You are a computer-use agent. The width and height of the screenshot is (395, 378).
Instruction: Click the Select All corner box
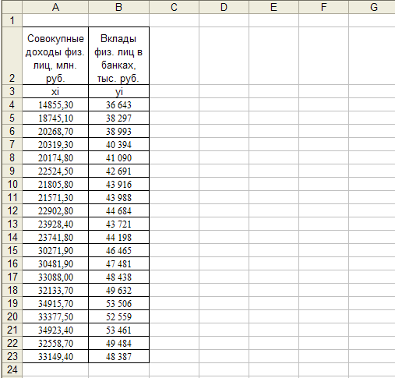pos(12,7)
